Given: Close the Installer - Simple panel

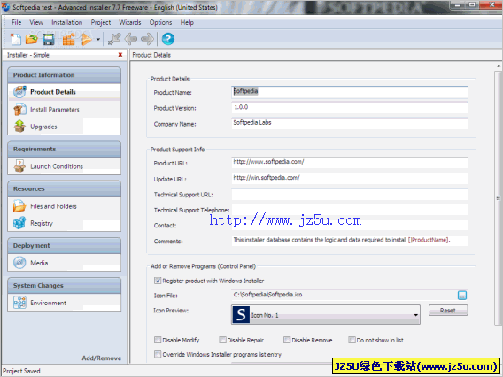Looking at the screenshot, I should [120, 55].
